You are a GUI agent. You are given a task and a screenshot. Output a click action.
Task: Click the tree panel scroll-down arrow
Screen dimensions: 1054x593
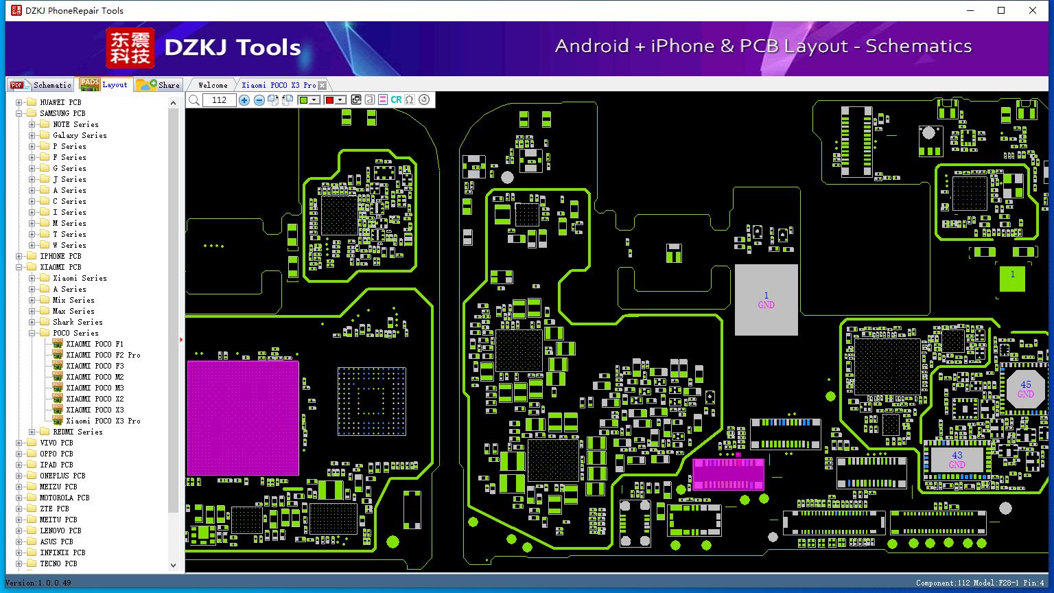[x=173, y=565]
